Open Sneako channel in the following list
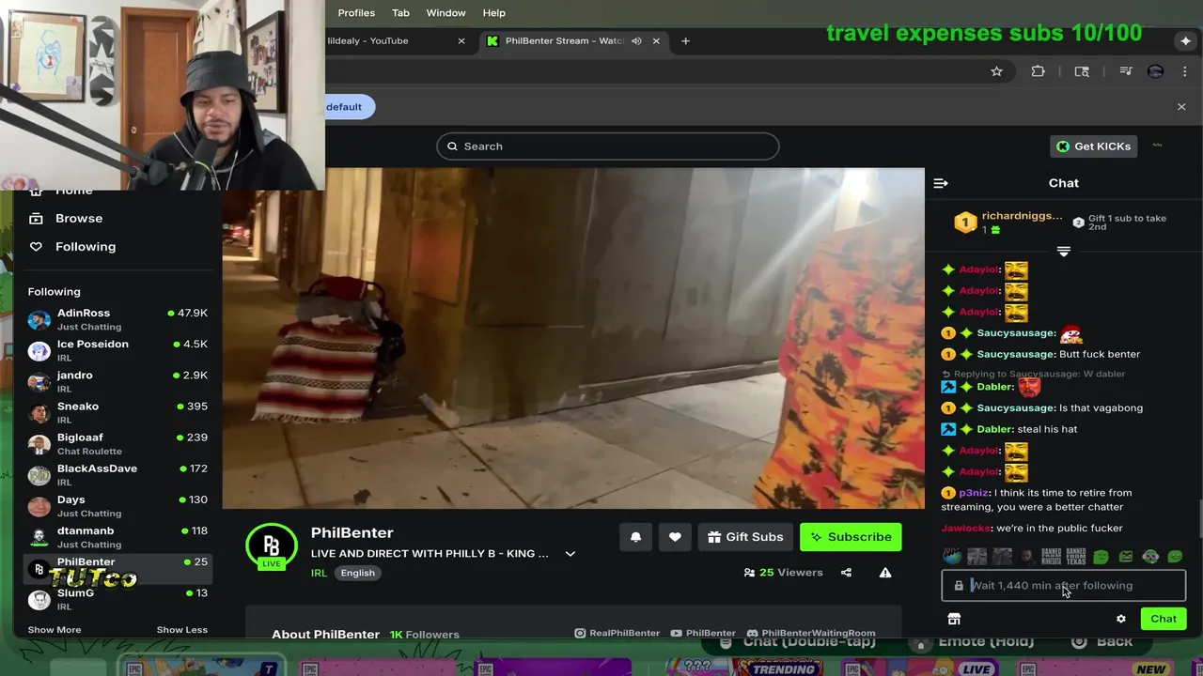Viewport: 1203px width, 676px height. click(117, 412)
